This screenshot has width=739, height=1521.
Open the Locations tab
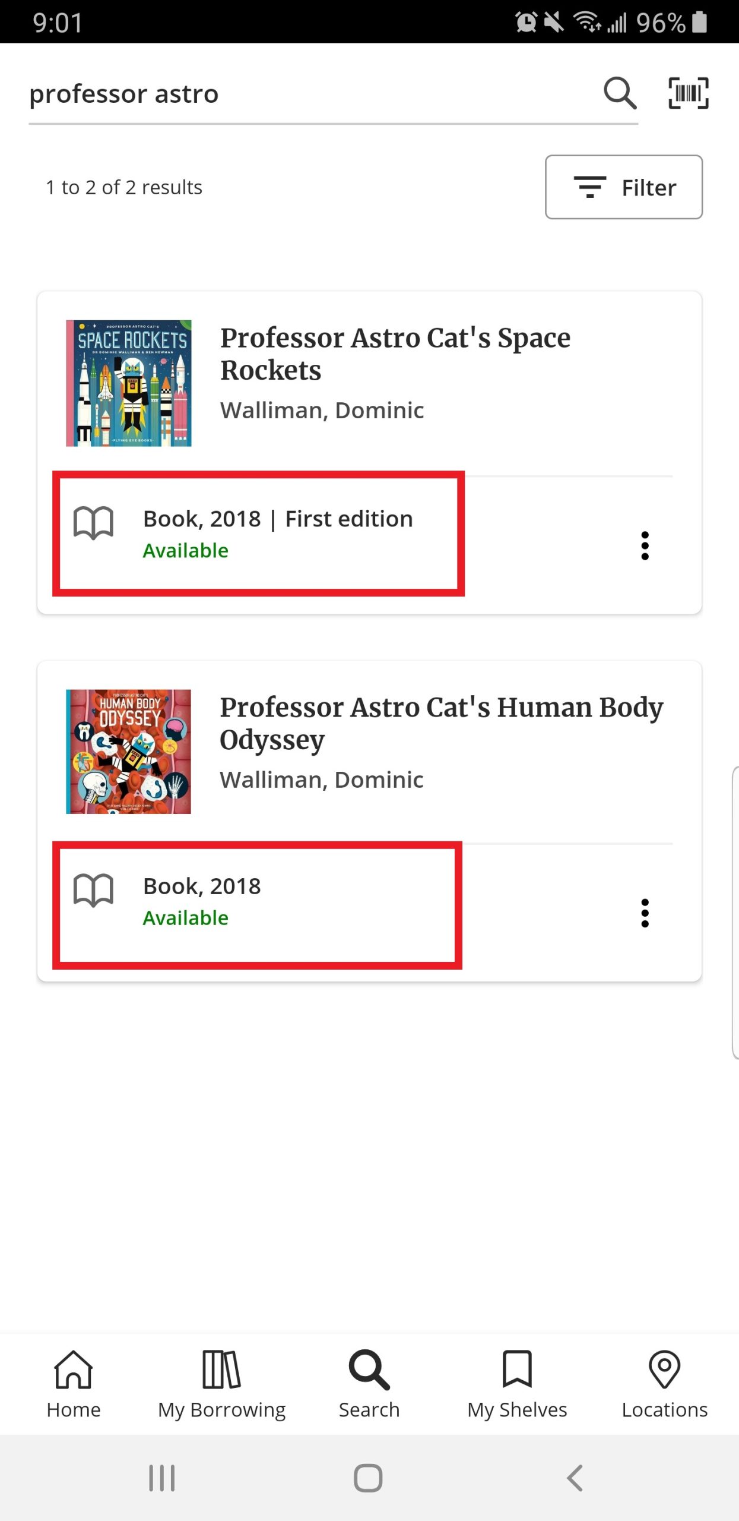coord(664,1384)
